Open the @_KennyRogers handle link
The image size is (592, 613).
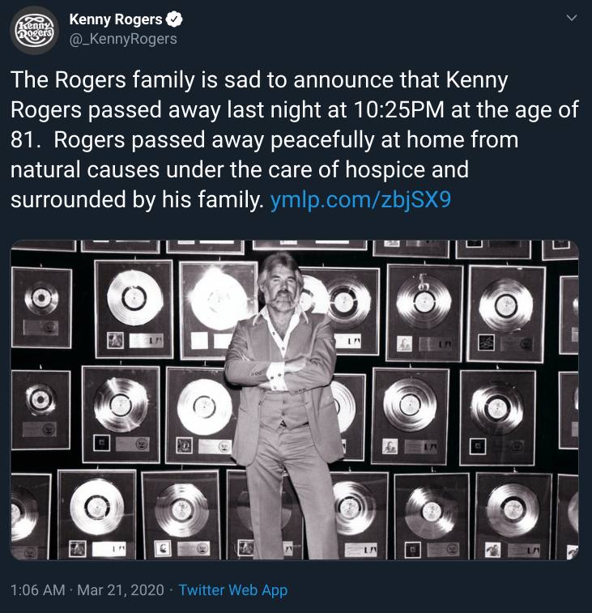point(123,39)
